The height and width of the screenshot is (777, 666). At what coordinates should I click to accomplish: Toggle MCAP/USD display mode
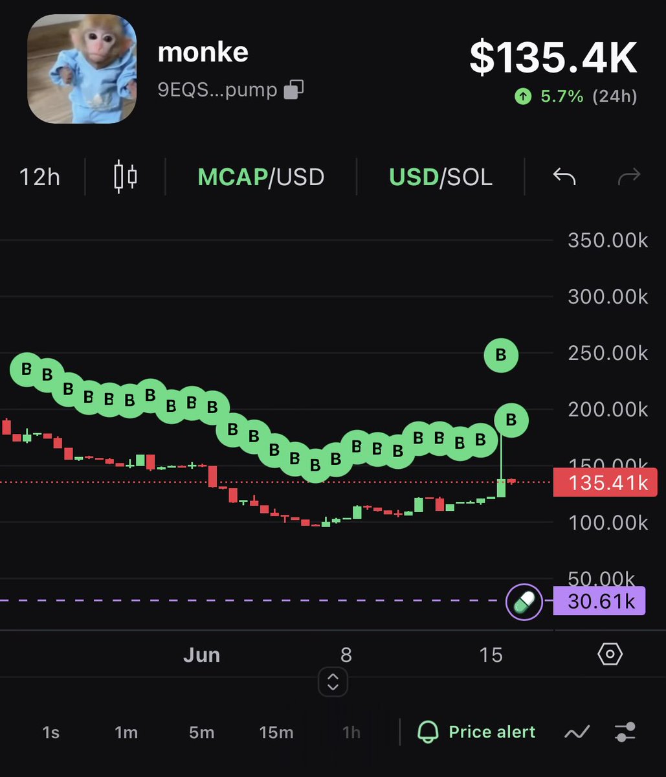click(x=261, y=177)
